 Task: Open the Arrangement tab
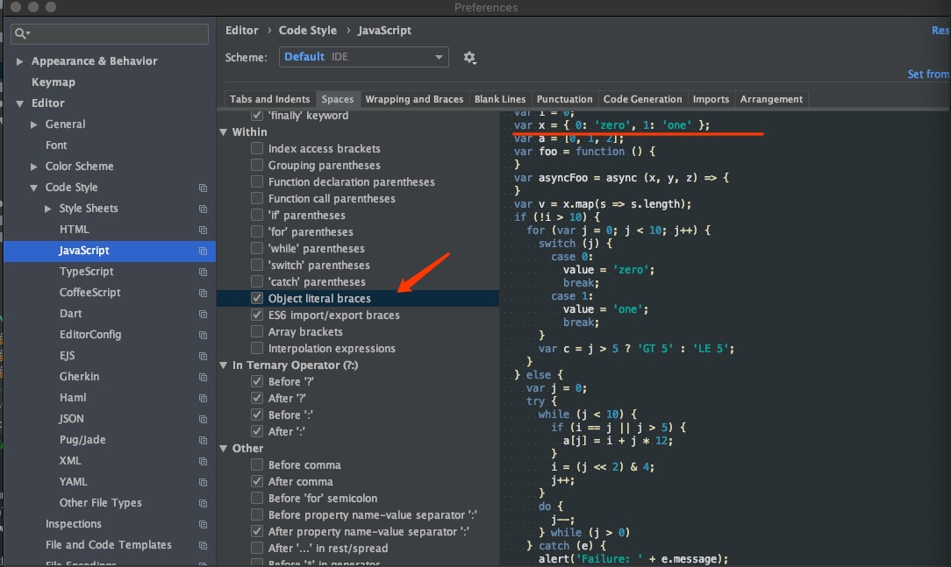coord(771,99)
